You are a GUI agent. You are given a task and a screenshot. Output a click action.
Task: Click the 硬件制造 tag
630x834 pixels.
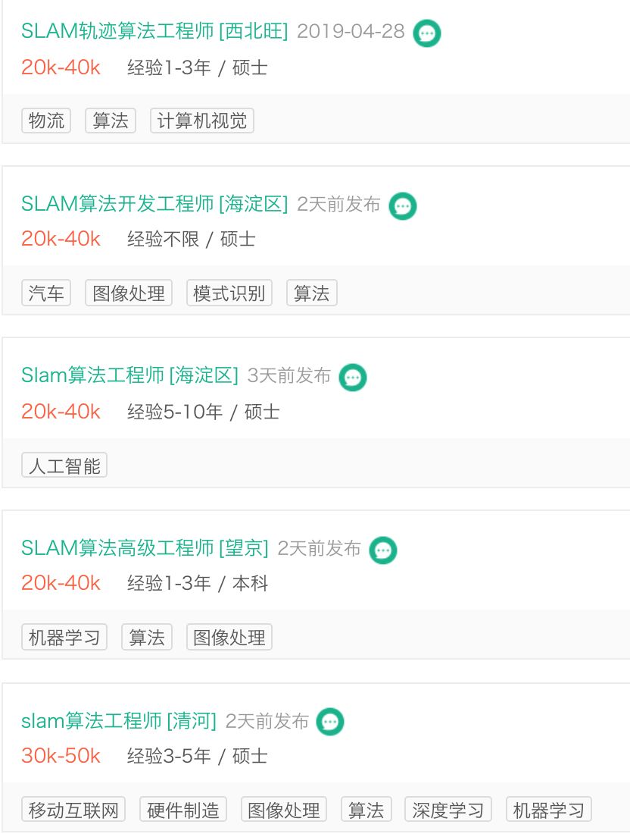[x=183, y=810]
